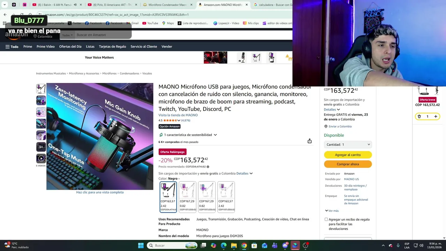Open the Cantidad: 1 quantity dropdown
This screenshot has width=446, height=251.
click(x=348, y=144)
